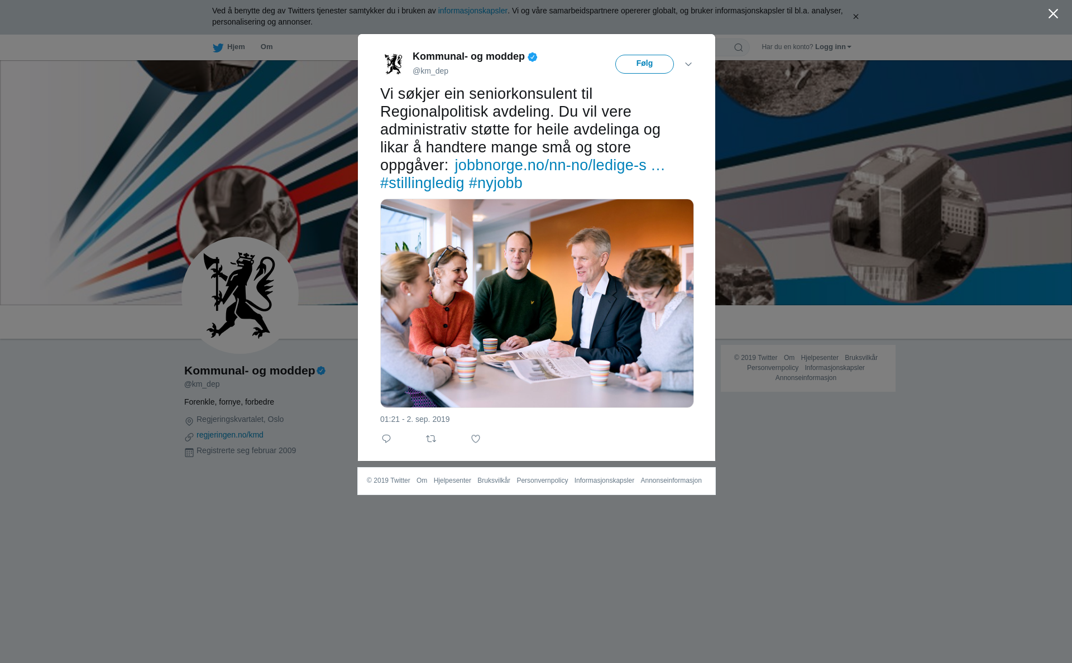Open Personvernpolicy in modal footer
The width and height of the screenshot is (1072, 663).
tap(542, 481)
